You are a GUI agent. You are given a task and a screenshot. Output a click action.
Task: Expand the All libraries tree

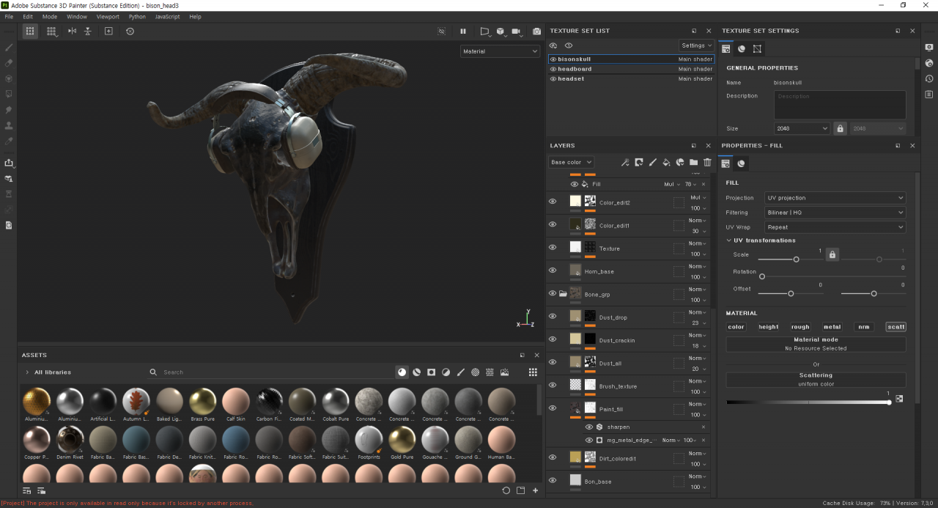pyautogui.click(x=27, y=372)
